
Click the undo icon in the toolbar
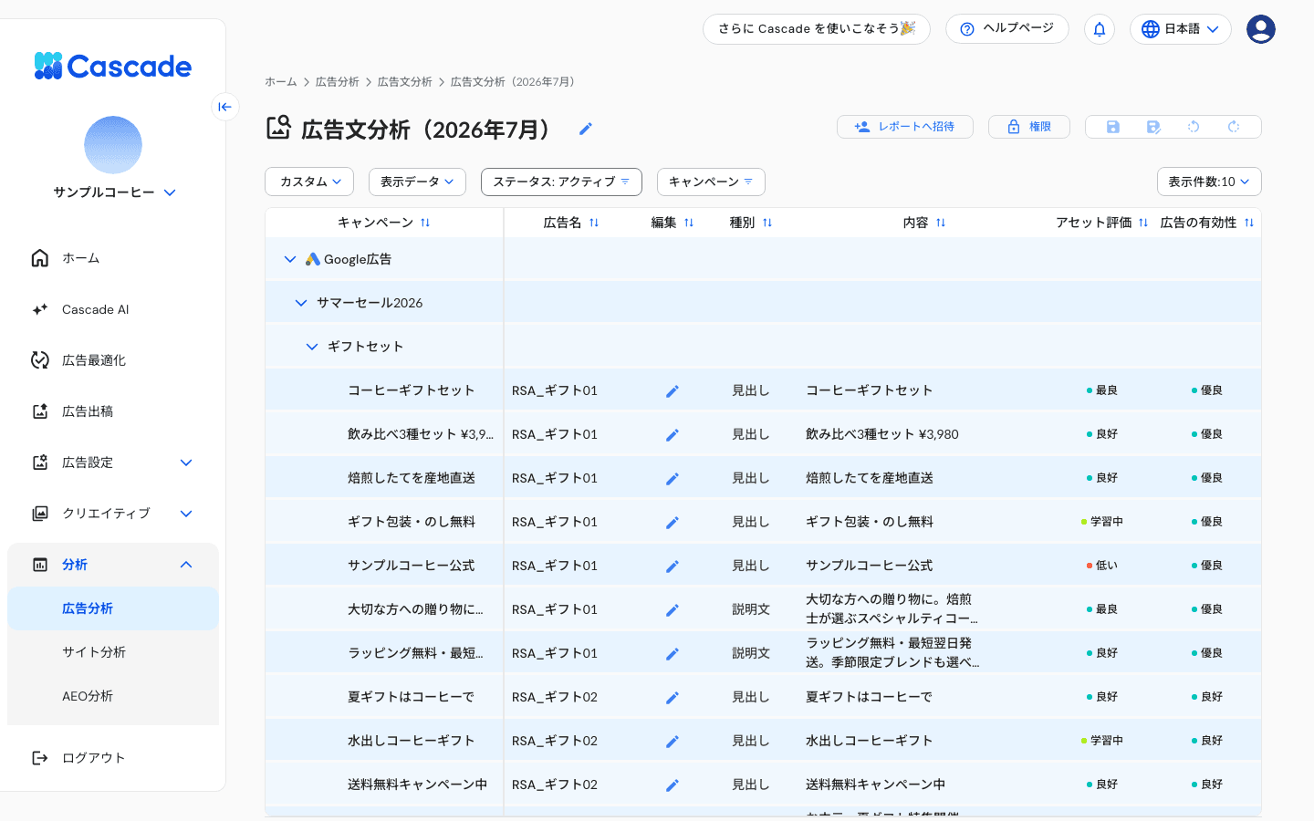(x=1194, y=127)
